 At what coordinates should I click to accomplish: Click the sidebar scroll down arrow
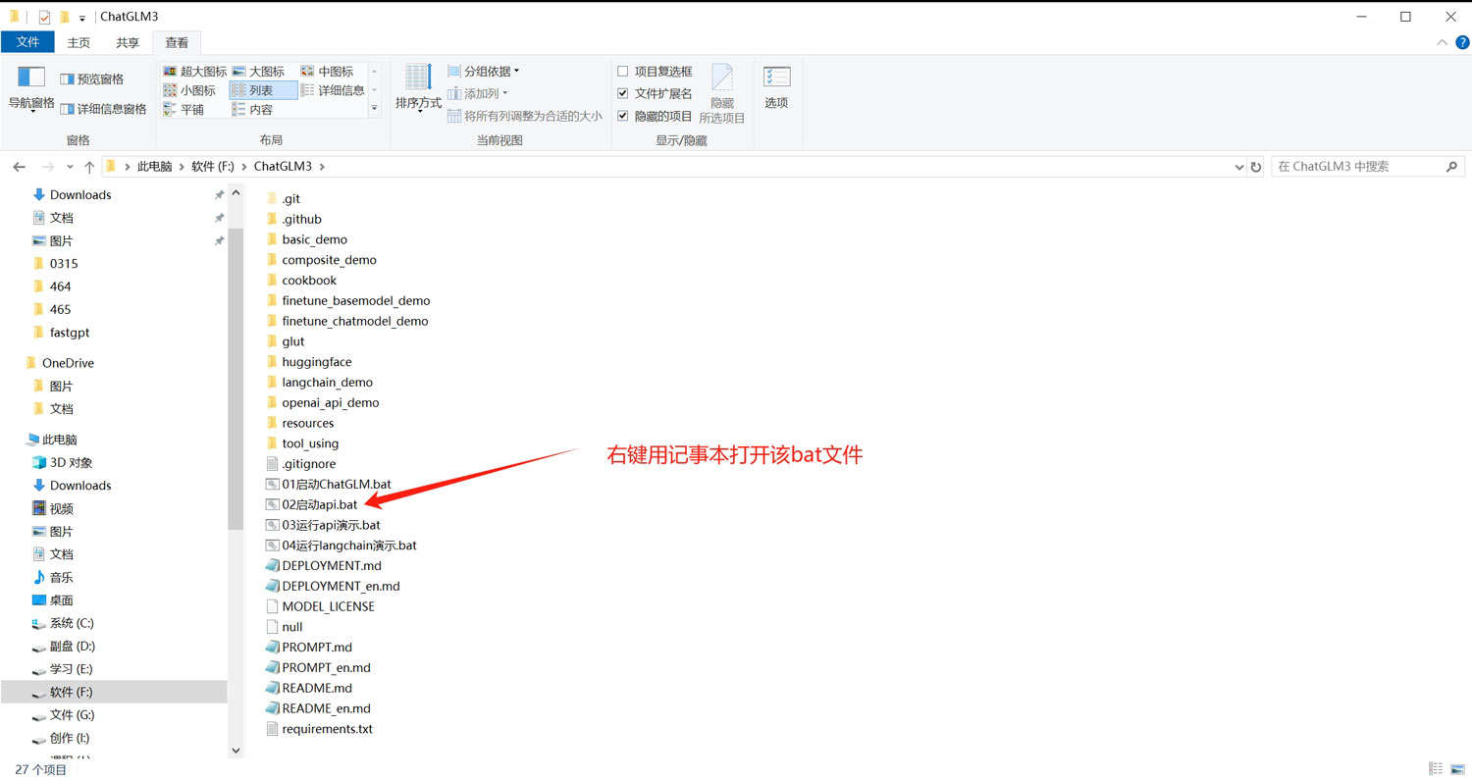tap(236, 751)
